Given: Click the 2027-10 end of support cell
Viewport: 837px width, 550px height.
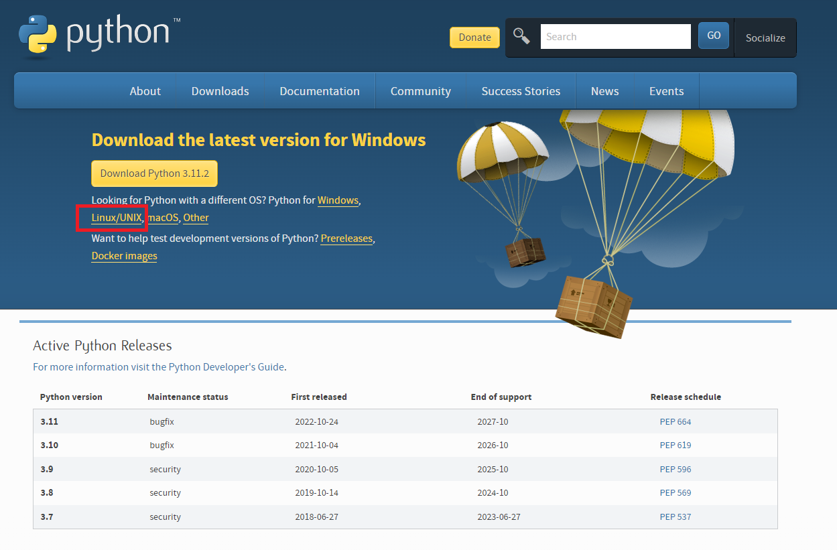Looking at the screenshot, I should click(x=493, y=422).
